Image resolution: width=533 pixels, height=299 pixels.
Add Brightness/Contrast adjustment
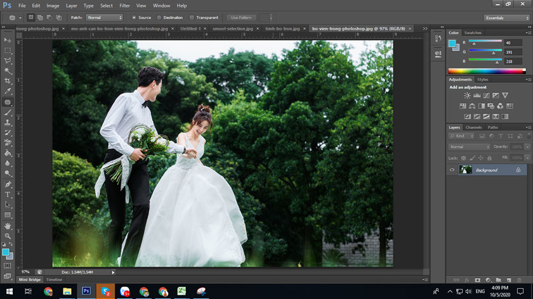(468, 96)
